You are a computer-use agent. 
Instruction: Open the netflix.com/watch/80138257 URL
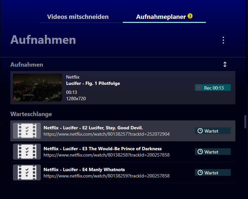(x=107, y=134)
